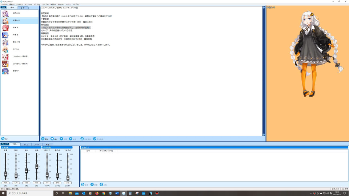
Task: Click the 記号 column header
Action: tap(88, 151)
